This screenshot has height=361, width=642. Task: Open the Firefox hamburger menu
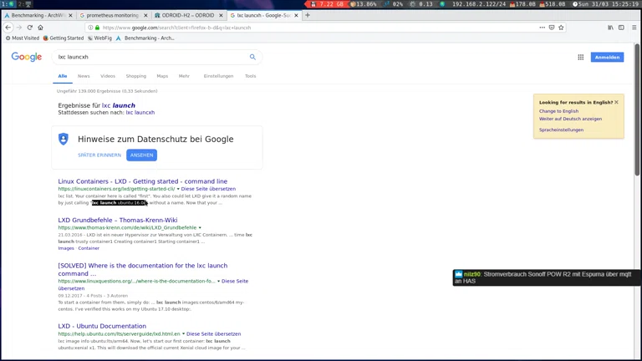point(634,28)
